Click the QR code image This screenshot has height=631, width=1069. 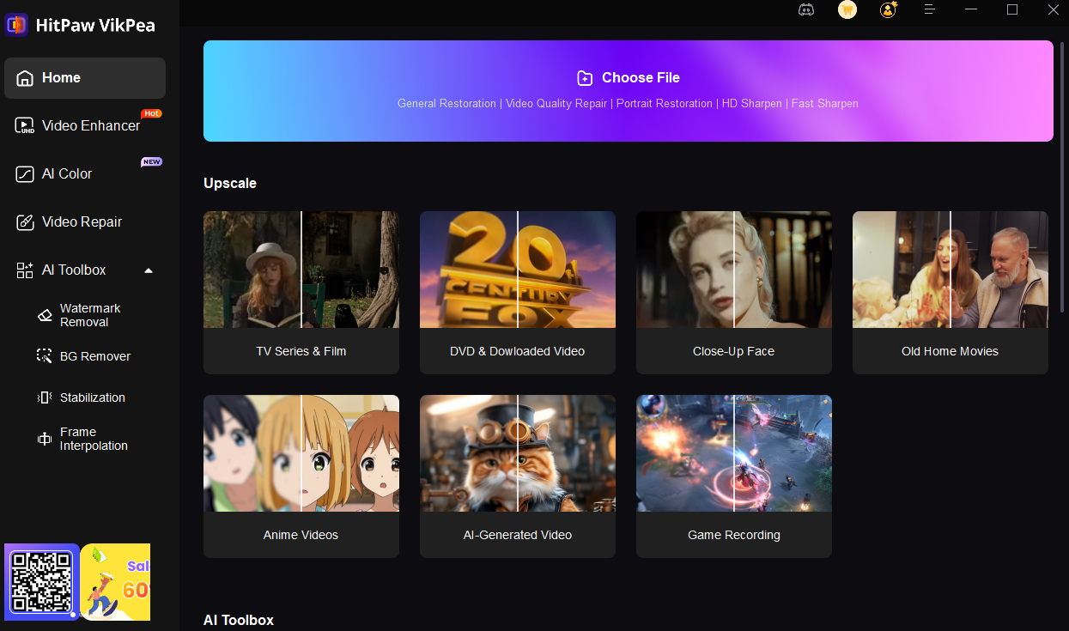tap(41, 581)
